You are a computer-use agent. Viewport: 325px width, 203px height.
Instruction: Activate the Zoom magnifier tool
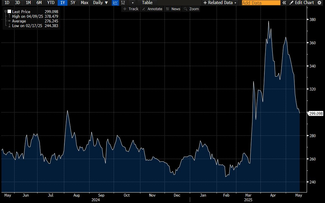(x=191, y=9)
